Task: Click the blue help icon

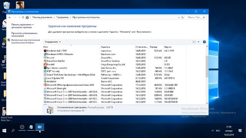Action: point(204,42)
